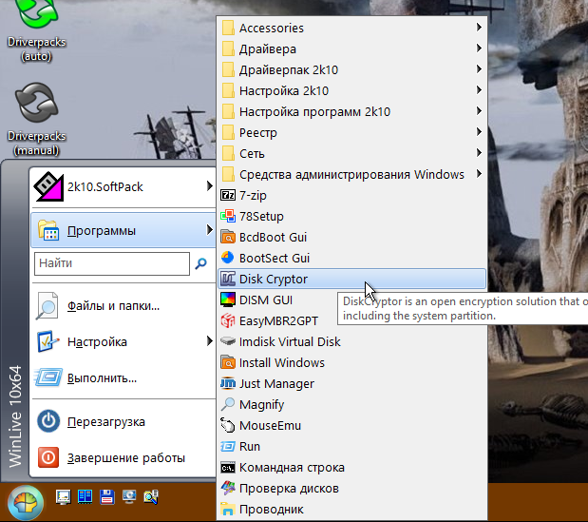Open Driverpacks (auto) desktop shortcut

(x=36, y=30)
